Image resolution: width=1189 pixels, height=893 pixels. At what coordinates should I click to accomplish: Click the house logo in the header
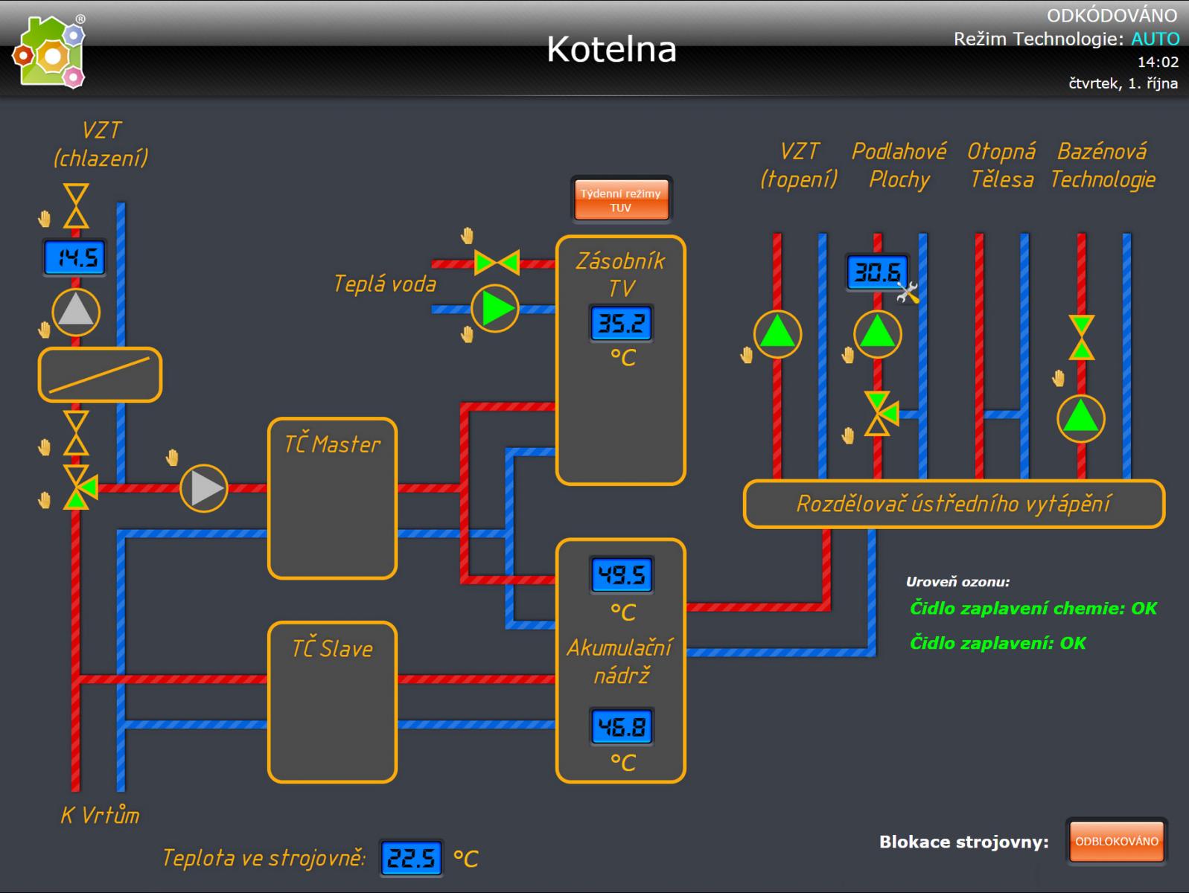point(50,52)
